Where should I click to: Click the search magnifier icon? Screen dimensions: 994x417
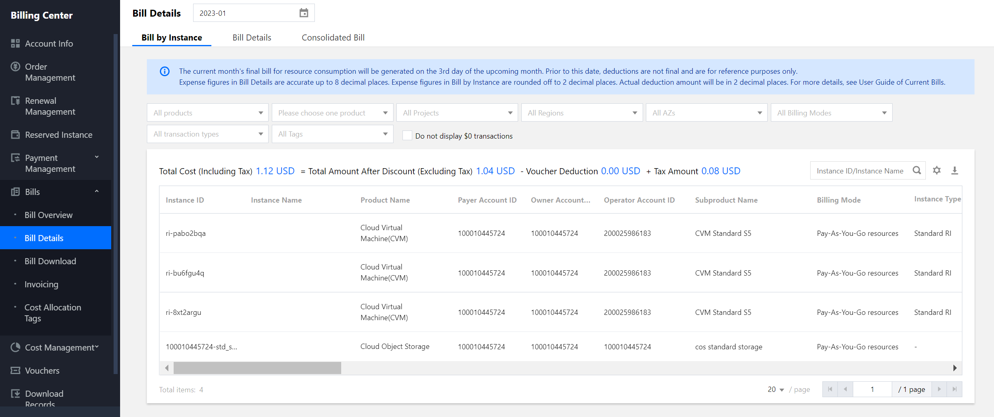pos(917,171)
